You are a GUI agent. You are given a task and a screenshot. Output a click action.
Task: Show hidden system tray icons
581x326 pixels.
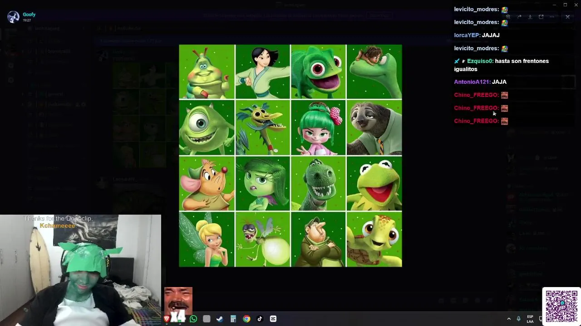click(509, 319)
